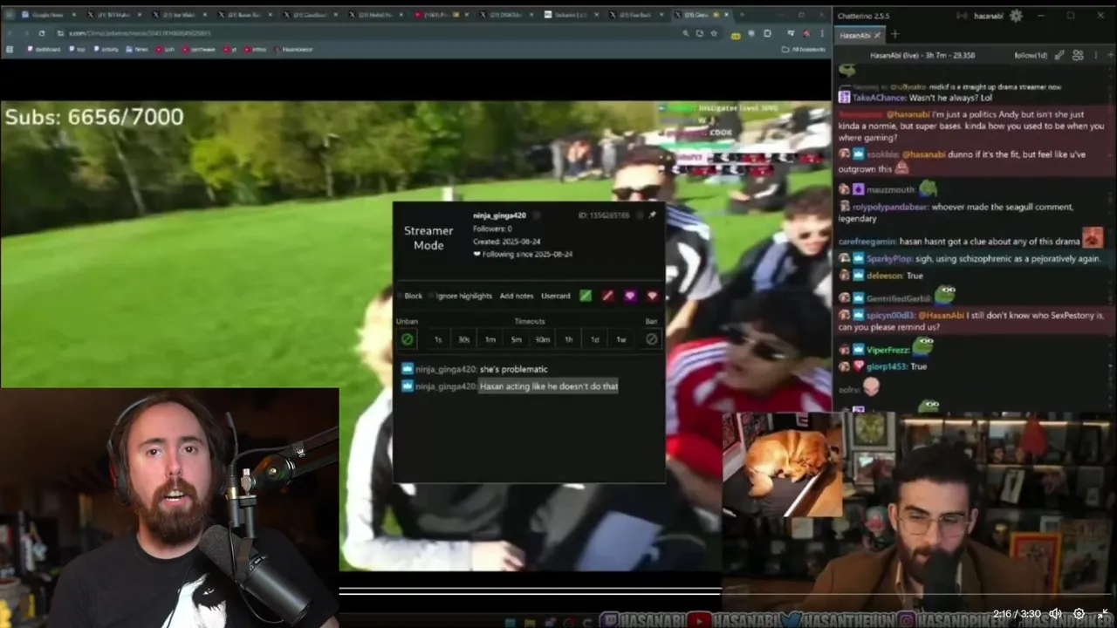The image size is (1117, 628).
Task: Click the 1w timeout button
Action: pyautogui.click(x=621, y=339)
